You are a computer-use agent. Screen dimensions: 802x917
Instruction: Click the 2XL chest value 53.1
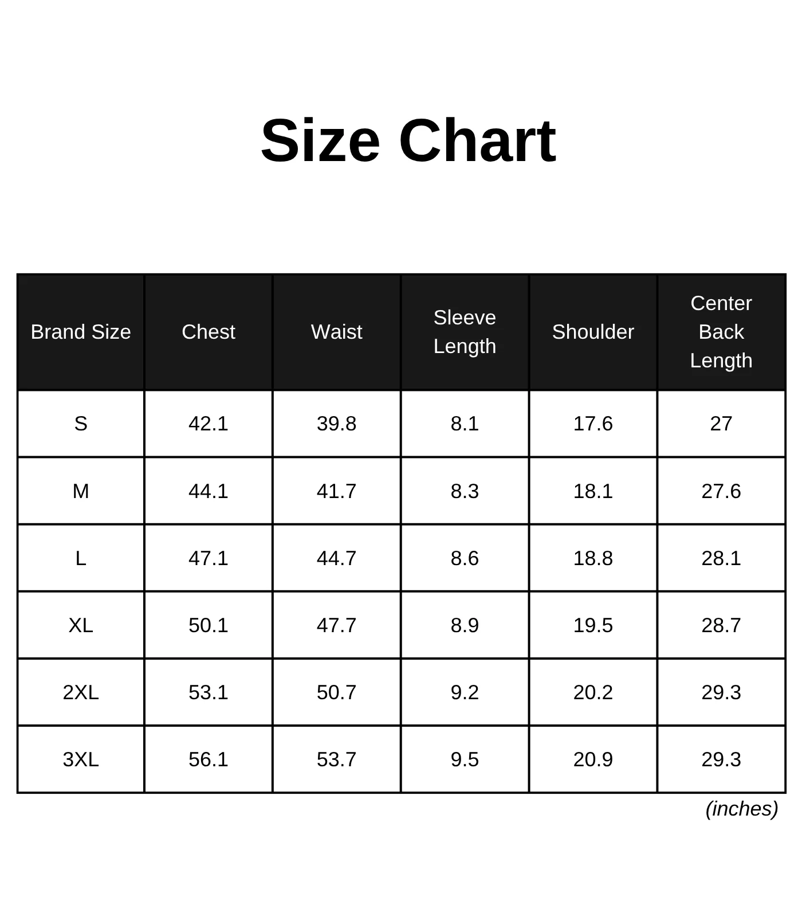[x=209, y=692]
